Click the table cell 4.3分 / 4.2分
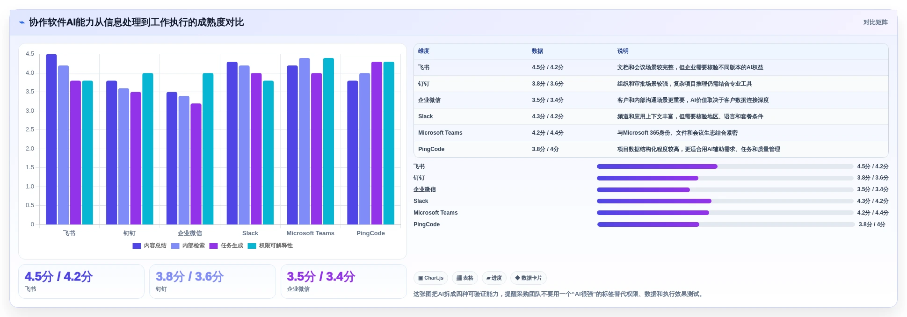907x317 pixels. [x=548, y=116]
